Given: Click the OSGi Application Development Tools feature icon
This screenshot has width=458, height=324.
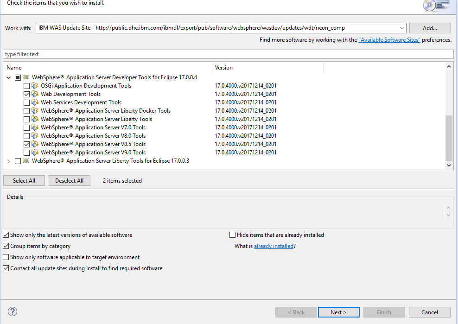Looking at the screenshot, I should click(35, 86).
